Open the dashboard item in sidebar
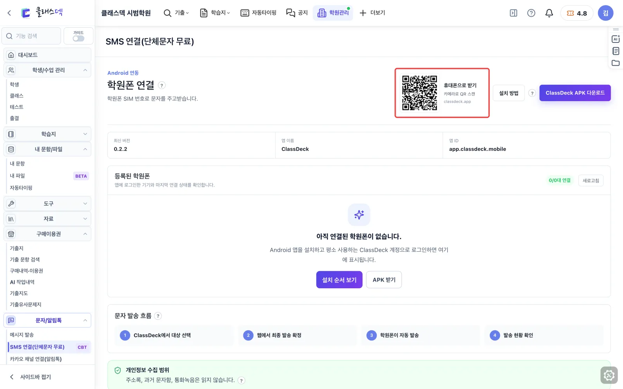The image size is (623, 389). click(48, 55)
